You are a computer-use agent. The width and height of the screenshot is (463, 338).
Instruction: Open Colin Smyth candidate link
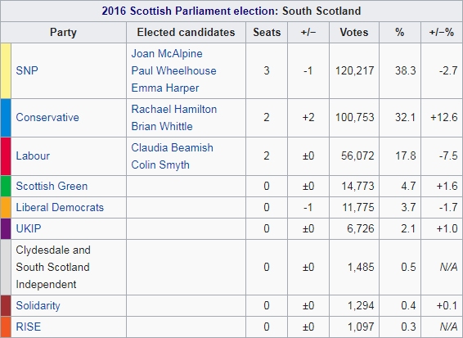pos(160,164)
